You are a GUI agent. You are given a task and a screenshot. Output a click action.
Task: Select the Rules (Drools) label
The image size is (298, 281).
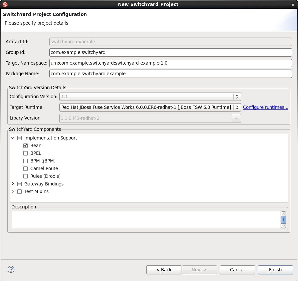pyautogui.click(x=45, y=176)
